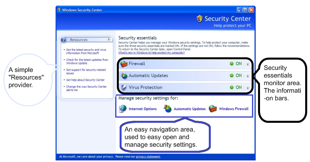Click Manage security settings for heading
Viewport: 310px width, 162px height.
tap(148, 98)
